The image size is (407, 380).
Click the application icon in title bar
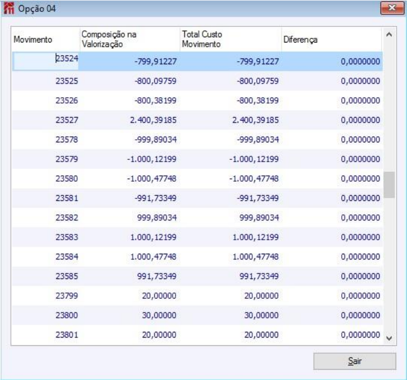tap(9, 8)
